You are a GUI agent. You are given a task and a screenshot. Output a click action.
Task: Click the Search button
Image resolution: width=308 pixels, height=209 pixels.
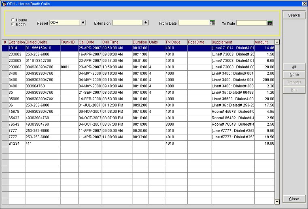294,15
